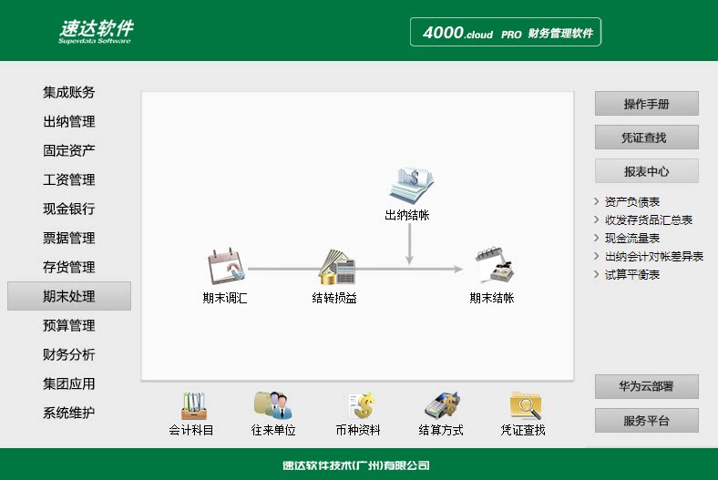This screenshot has width=718, height=480.
Task: Open the 收发存货品汇总表 report link
Action: pyautogui.click(x=649, y=220)
